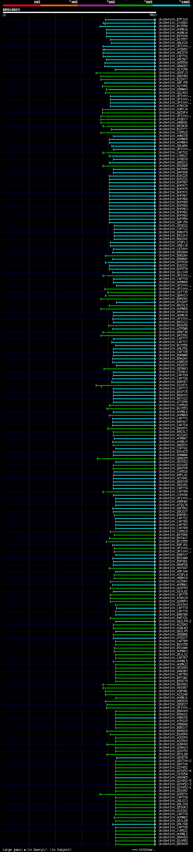Select hit label UniRef100_Q9LDI3
This screenshot has width=193, height=852.
(x=173, y=801)
